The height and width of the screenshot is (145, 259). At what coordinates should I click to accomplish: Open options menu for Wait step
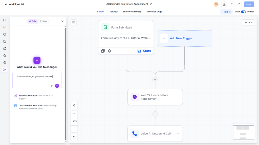click(177, 97)
